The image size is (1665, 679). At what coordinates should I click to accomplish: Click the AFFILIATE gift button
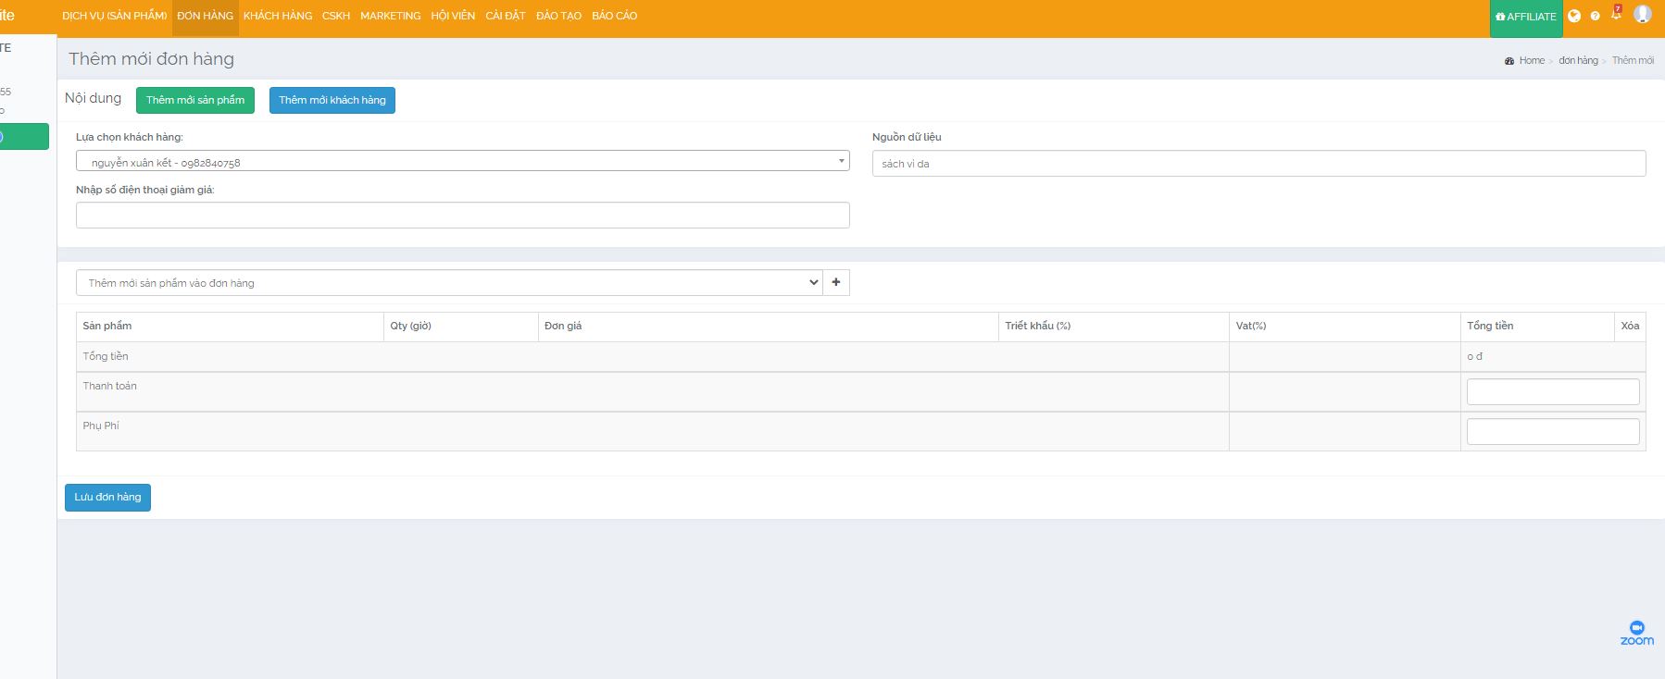[x=1525, y=17]
